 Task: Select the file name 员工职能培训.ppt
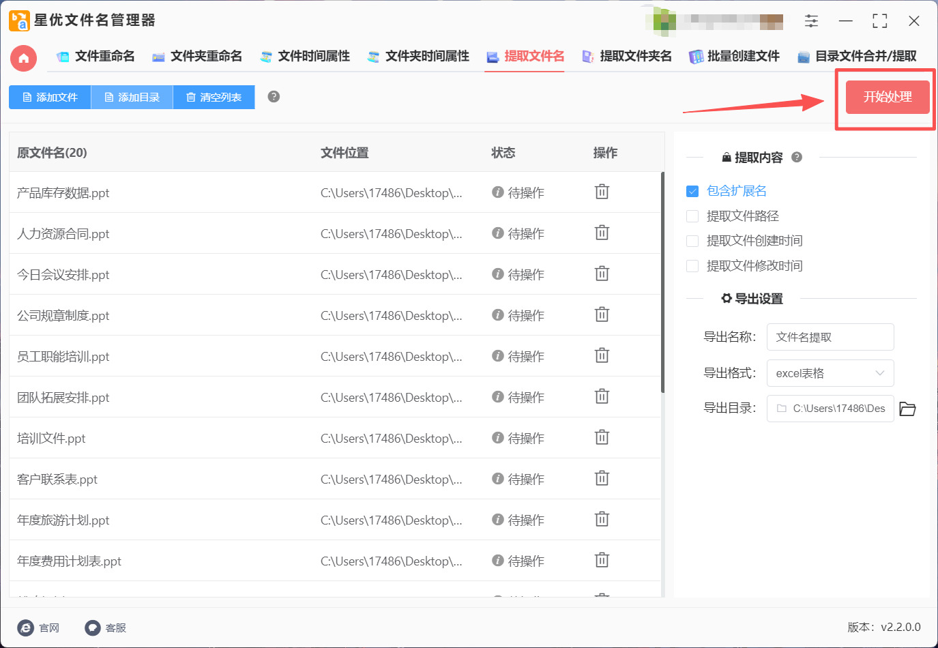point(63,357)
